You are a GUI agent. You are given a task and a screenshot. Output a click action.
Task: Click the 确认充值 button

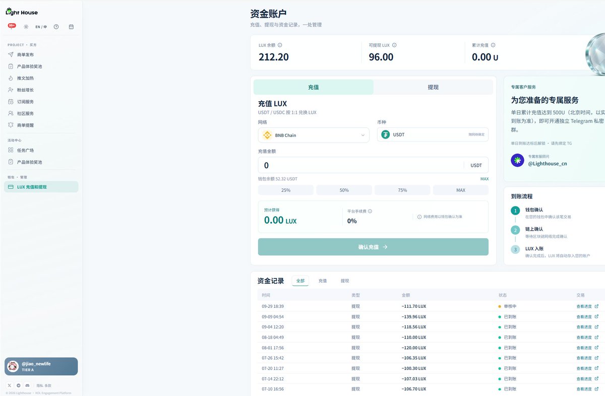pyautogui.click(x=373, y=247)
